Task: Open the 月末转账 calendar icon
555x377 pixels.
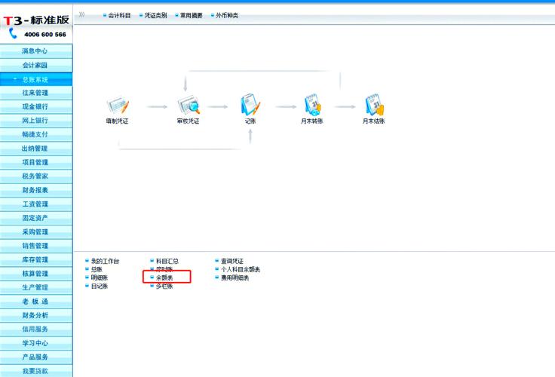Action: (312, 105)
